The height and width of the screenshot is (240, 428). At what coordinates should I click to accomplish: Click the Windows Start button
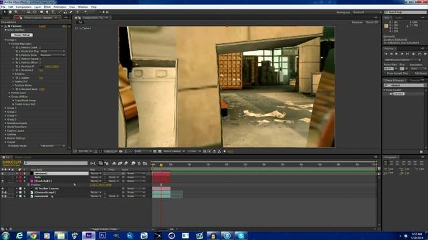click(5, 235)
